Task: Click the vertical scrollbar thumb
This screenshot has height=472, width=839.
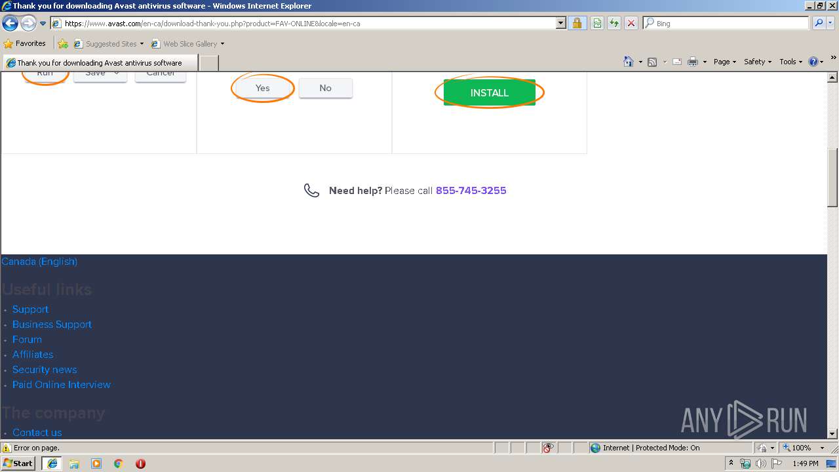Action: 833,178
